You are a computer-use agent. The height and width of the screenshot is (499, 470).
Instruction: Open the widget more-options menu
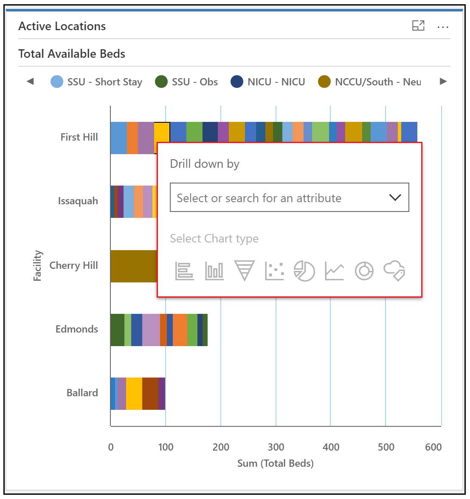443,27
